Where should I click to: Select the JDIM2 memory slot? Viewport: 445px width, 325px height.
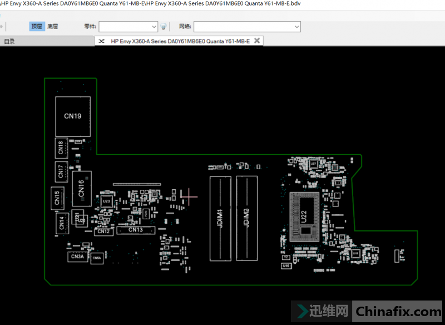(246, 218)
